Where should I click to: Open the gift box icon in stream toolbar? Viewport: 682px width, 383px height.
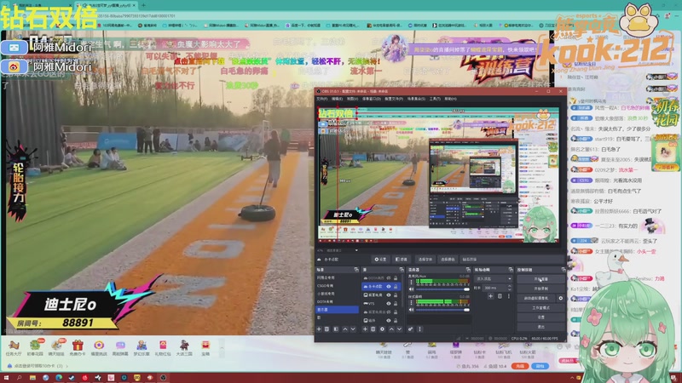(x=78, y=346)
